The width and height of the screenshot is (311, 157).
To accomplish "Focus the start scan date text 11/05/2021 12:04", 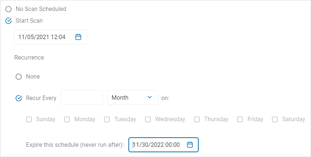I will pyautogui.click(x=42, y=37).
